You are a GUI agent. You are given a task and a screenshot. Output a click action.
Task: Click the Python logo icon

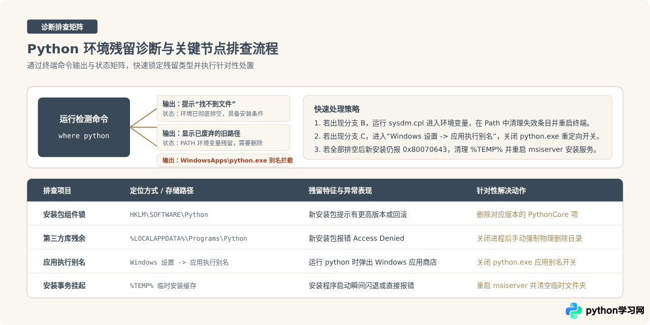point(574,310)
